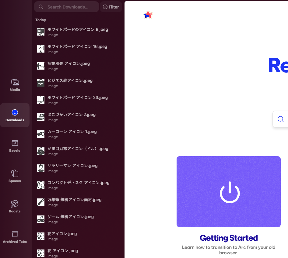
Task: Open the Boosts section
Action: coord(15,207)
